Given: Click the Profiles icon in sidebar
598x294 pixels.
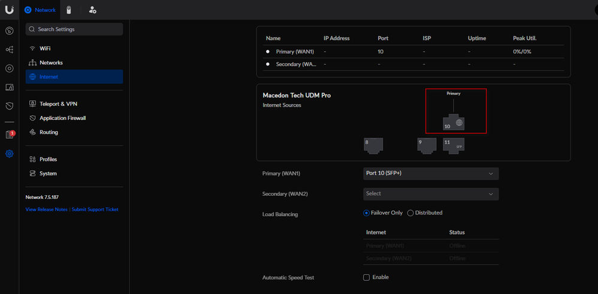Looking at the screenshot, I should pyautogui.click(x=32, y=159).
